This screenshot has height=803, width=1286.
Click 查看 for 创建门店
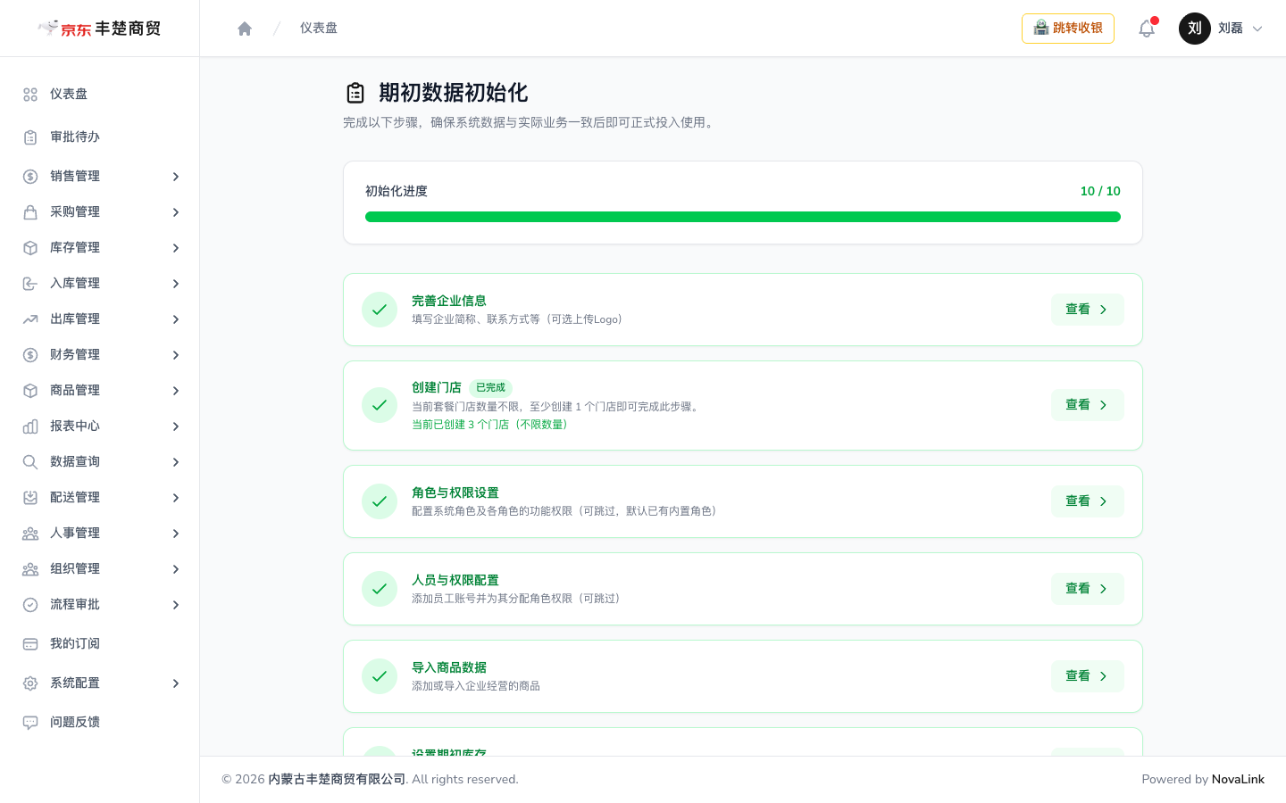pos(1087,405)
